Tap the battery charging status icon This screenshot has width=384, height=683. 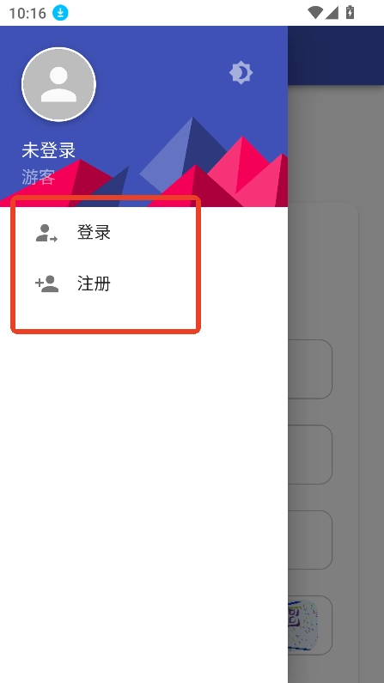350,12
